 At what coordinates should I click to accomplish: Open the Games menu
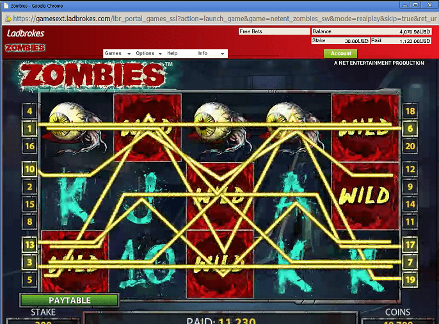click(x=113, y=53)
